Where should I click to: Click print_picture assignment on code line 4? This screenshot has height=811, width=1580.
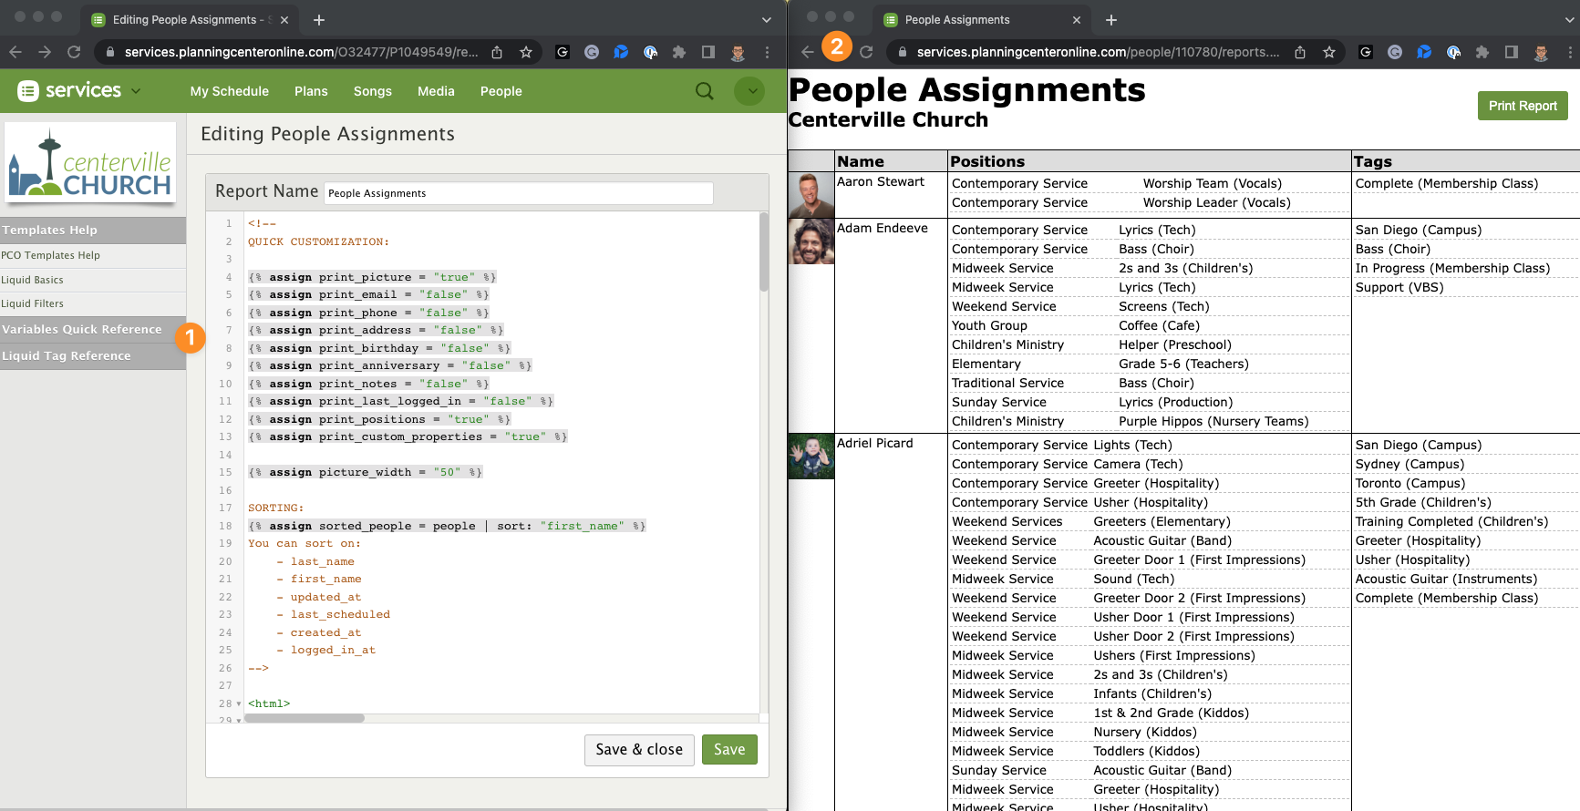372,277
